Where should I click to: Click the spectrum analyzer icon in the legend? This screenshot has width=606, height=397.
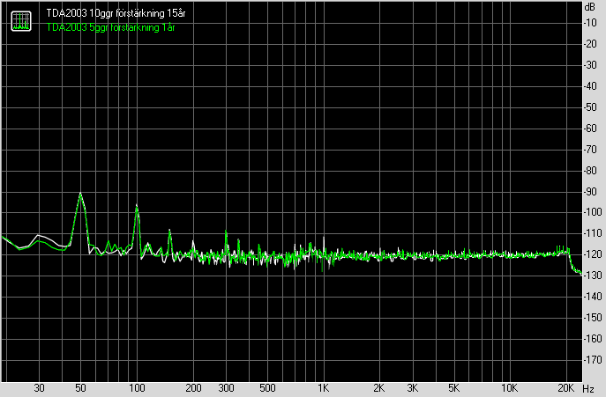21,21
